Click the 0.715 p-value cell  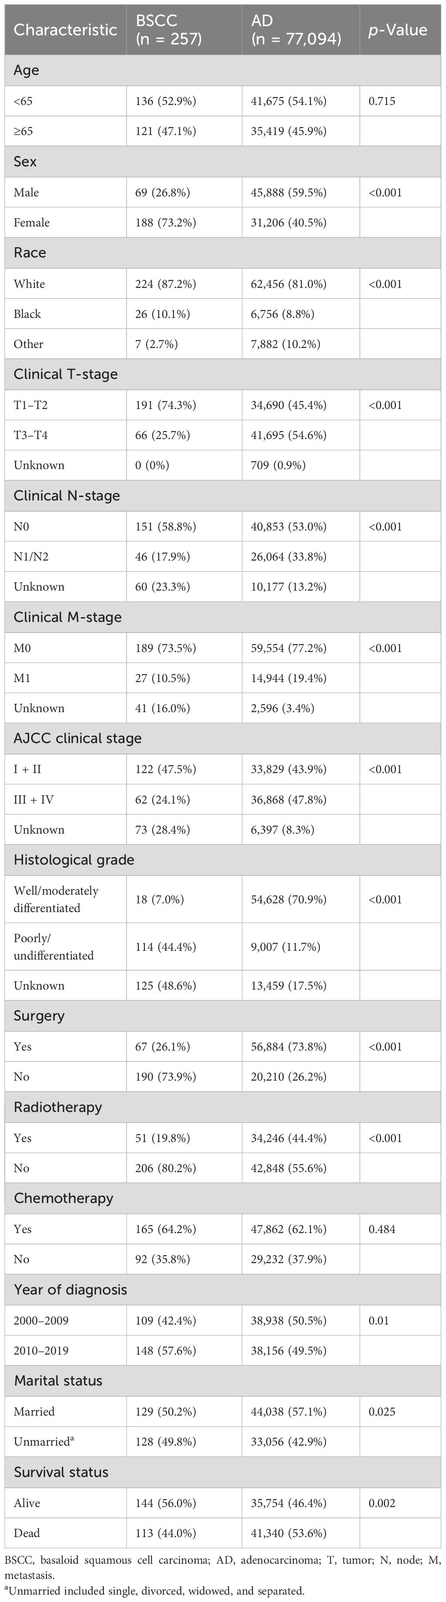382,101
